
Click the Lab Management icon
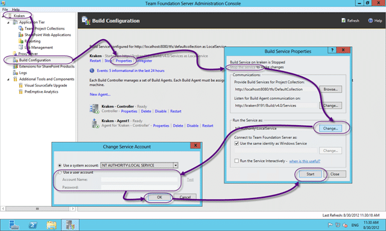pos(21,47)
